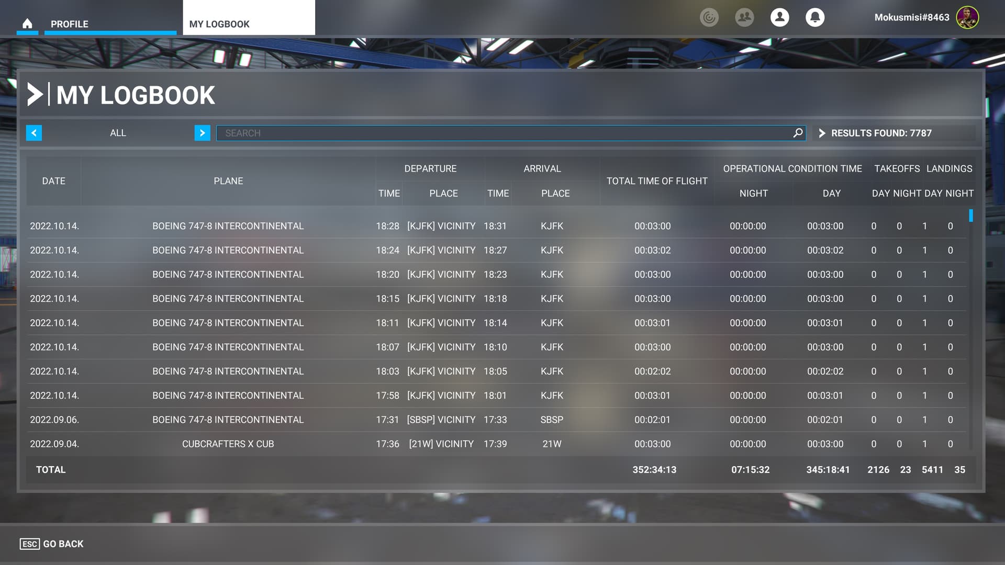The width and height of the screenshot is (1005, 565).
Task: Open the notifications bell icon
Action: click(x=814, y=17)
